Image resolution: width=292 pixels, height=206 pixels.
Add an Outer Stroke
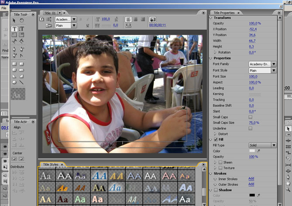pos(251,184)
